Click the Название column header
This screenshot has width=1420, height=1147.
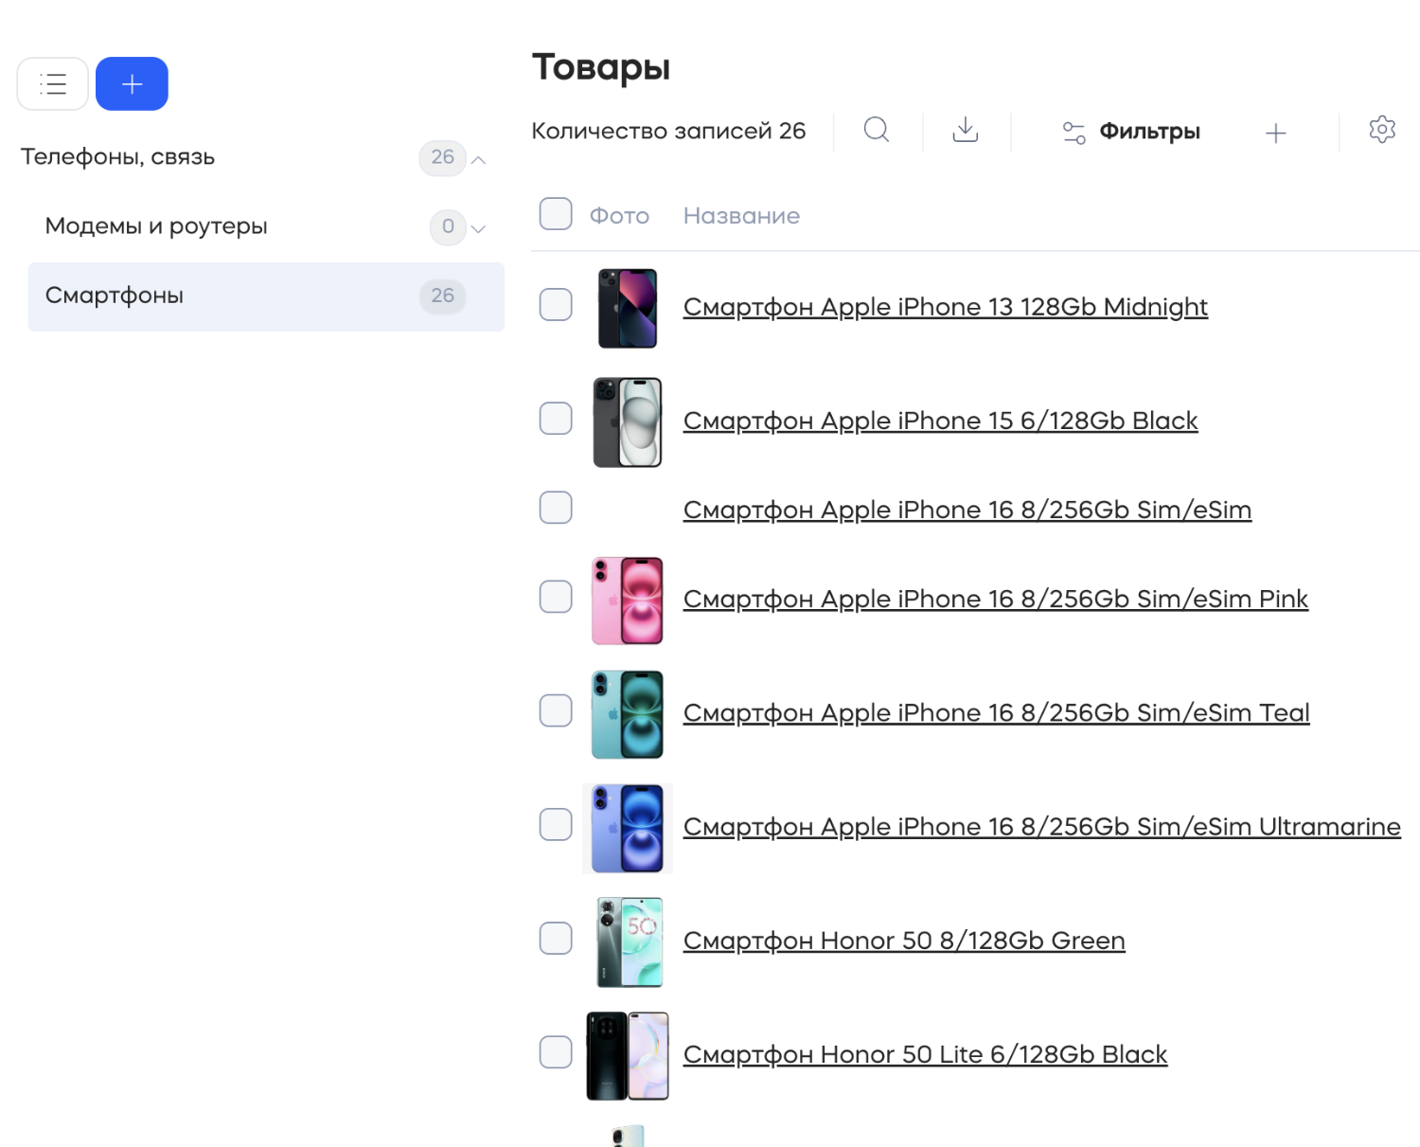[x=741, y=216]
